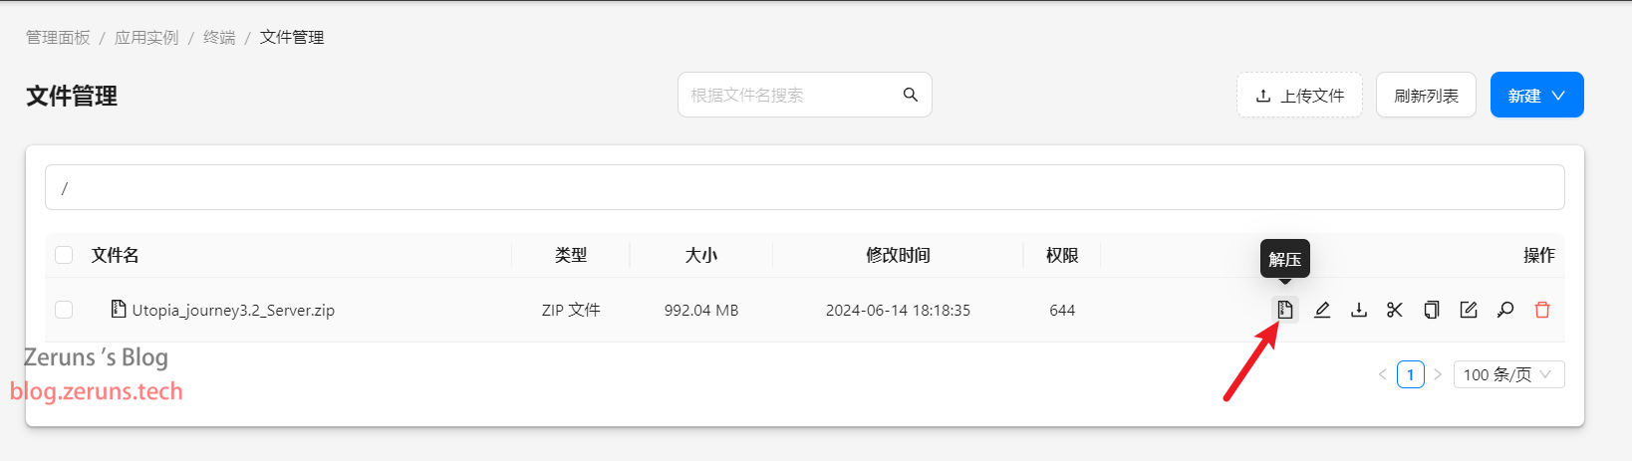Screen dimensions: 1632x461
Task: Check the box for Utopia_journey3.2_Server.zip row
Action: (64, 310)
